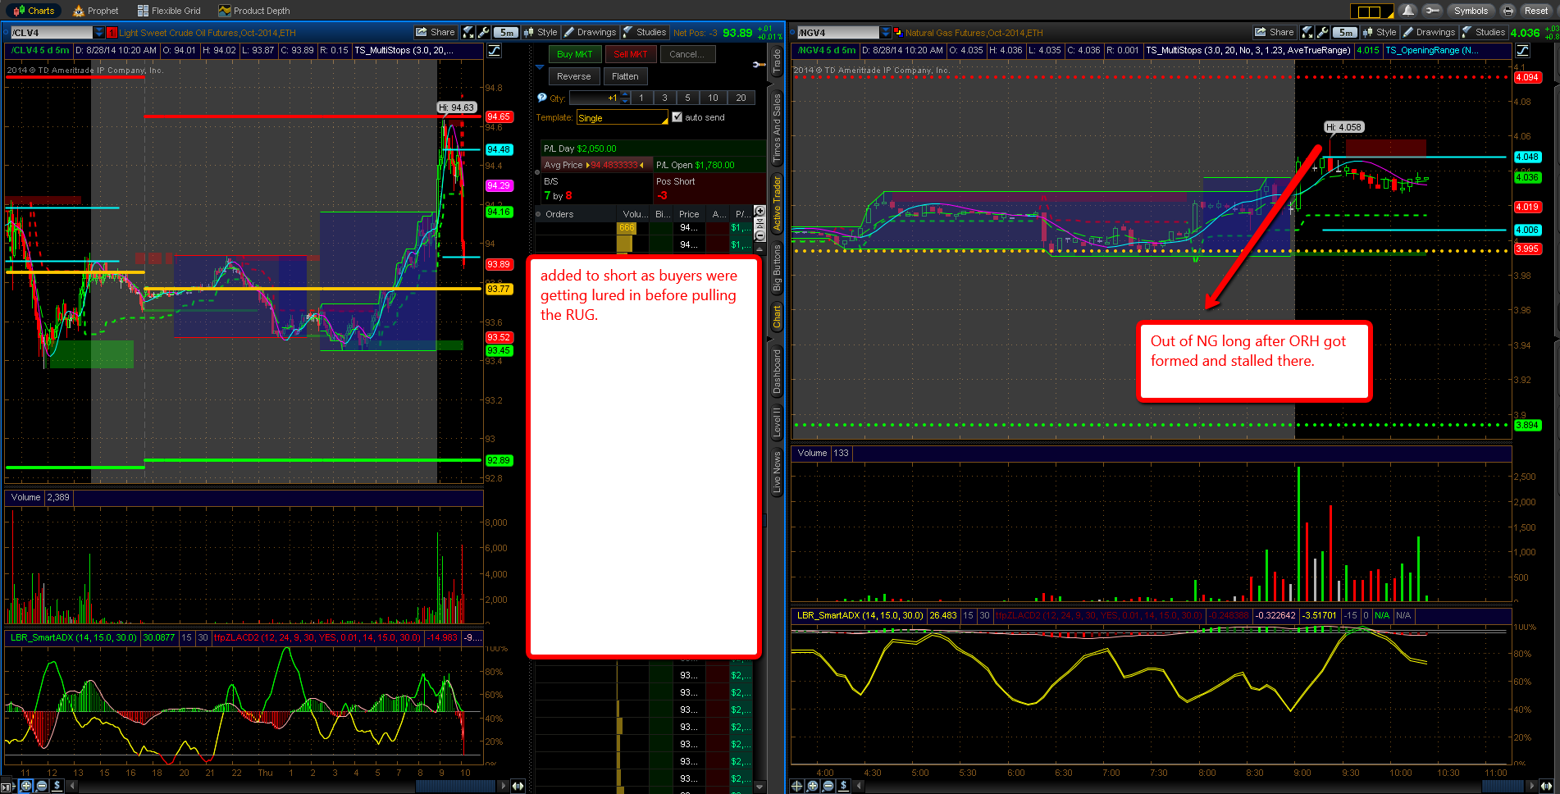1560x794 pixels.
Task: Click the Reverse position button
Action: point(574,76)
